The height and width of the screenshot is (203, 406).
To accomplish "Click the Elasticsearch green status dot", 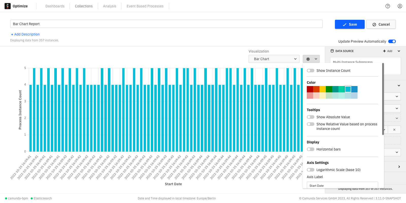I will coord(32,198).
